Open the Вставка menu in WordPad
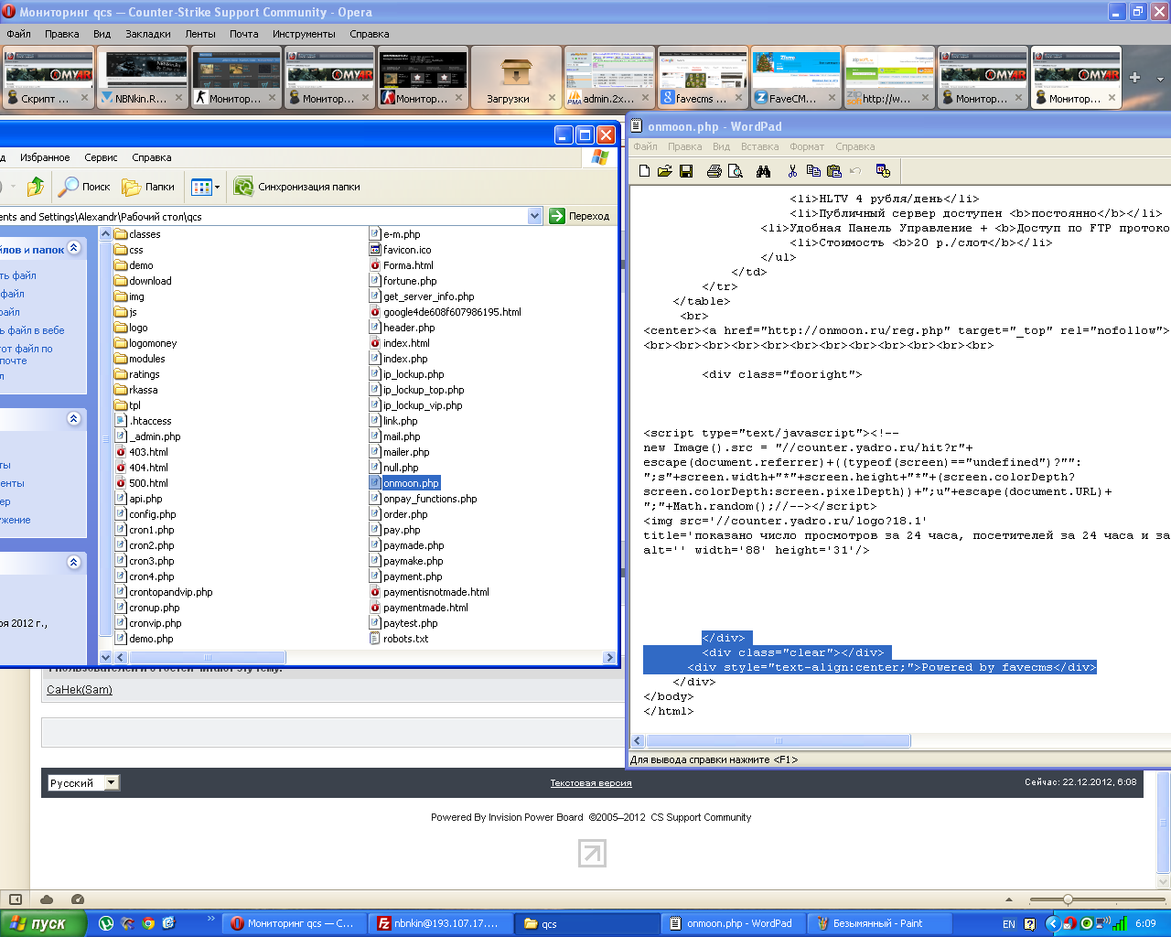Screen dimensions: 1171x937 759,146
